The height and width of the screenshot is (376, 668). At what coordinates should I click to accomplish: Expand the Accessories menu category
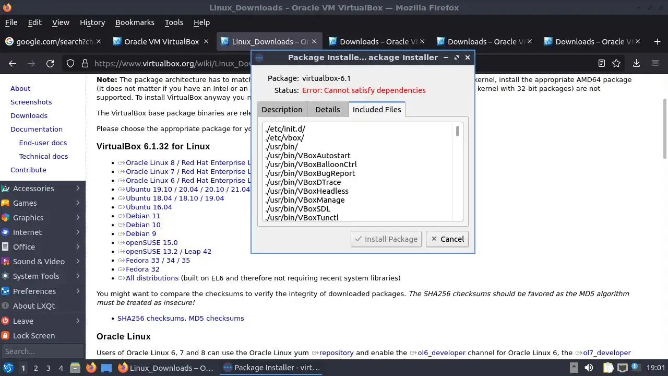(x=42, y=188)
